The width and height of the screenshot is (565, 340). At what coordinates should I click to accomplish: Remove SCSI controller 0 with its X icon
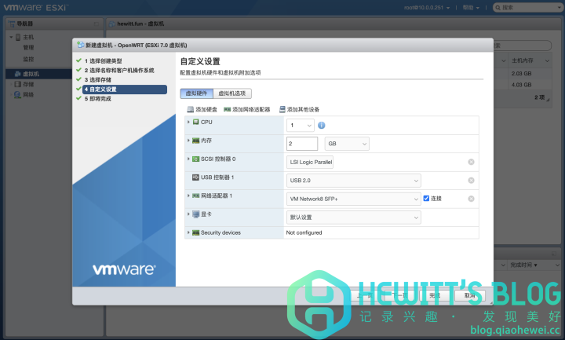coord(471,162)
